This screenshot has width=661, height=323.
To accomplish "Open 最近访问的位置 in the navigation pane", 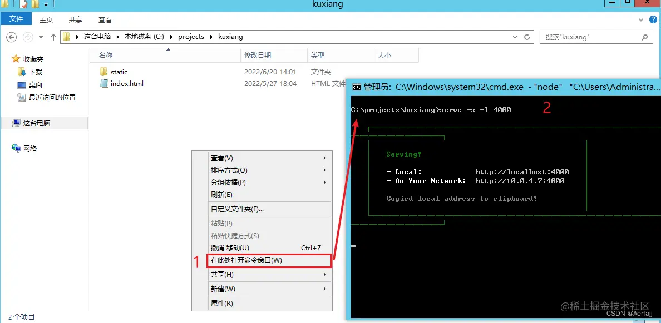I will [52, 97].
